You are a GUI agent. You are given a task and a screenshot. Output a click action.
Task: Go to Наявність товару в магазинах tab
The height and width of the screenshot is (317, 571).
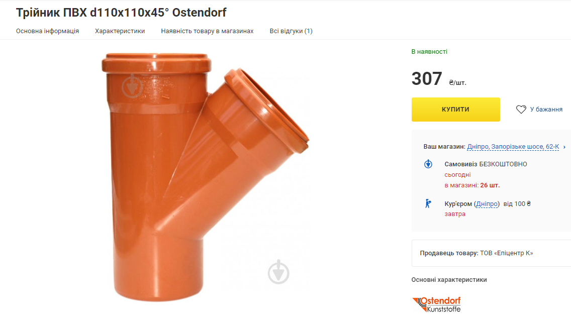point(207,31)
